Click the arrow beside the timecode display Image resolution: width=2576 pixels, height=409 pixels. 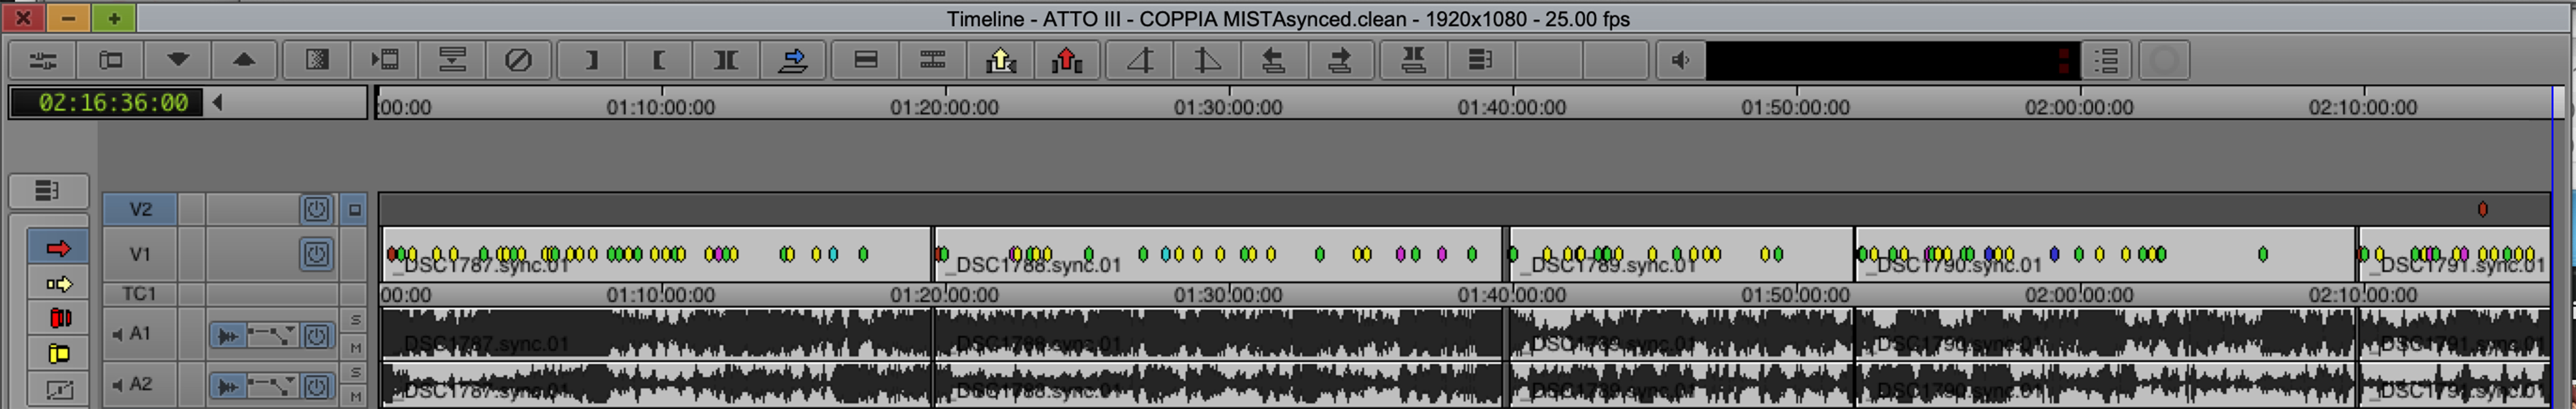pyautogui.click(x=218, y=102)
